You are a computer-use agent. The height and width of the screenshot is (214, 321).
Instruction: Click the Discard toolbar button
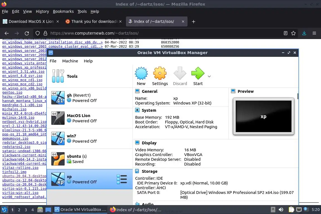tap(180, 76)
